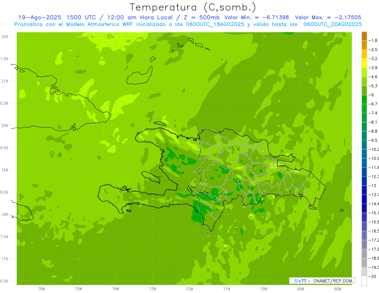The height and width of the screenshot is (293, 379).
Task: Pick the dark blue swatch between -13 and -13.7
Action: click(x=364, y=190)
